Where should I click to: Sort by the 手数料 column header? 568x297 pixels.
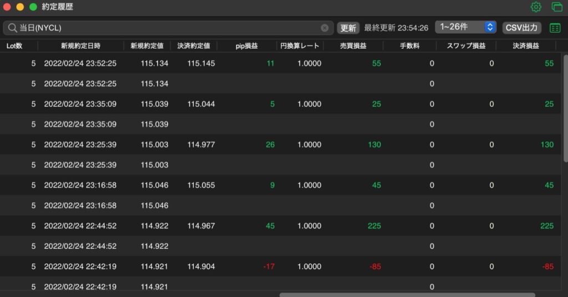coord(409,46)
